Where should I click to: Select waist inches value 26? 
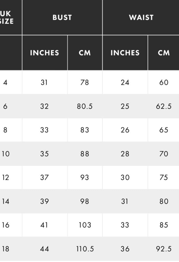coord(125,130)
